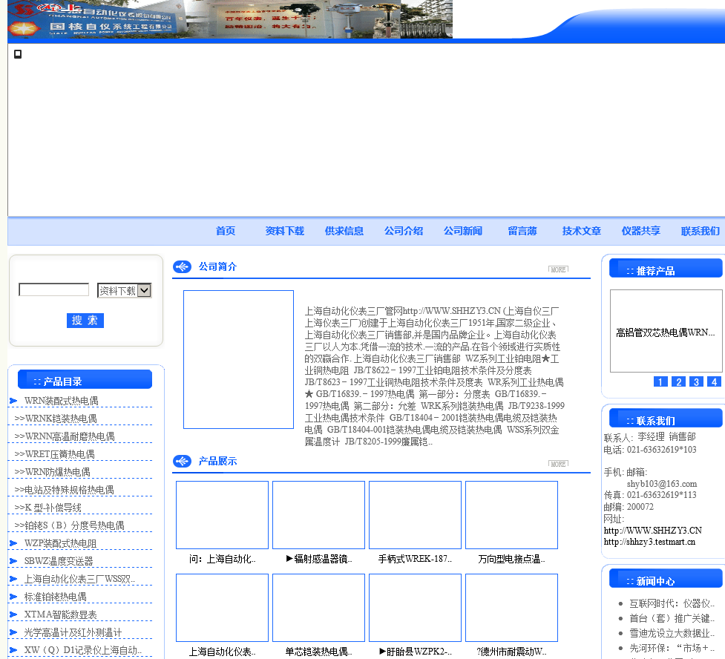Click the broken image icon below banner

point(18,54)
